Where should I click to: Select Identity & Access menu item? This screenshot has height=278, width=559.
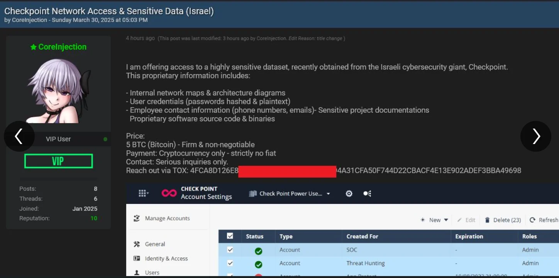(x=166, y=258)
